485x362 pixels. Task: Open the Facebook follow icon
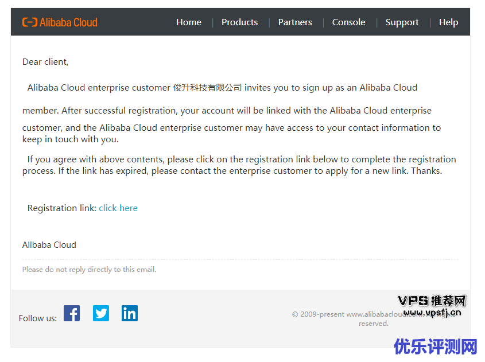click(x=72, y=313)
